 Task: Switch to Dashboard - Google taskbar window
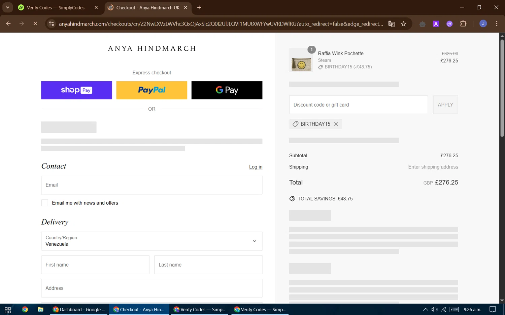[x=79, y=310]
